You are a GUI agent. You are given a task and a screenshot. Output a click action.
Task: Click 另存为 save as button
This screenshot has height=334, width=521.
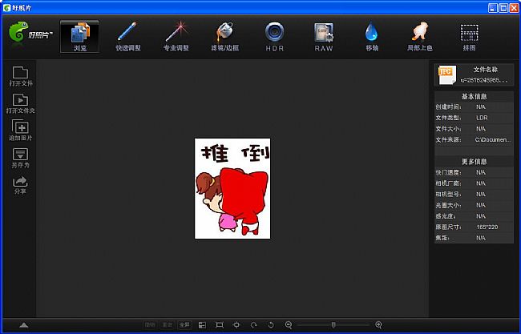[22, 158]
